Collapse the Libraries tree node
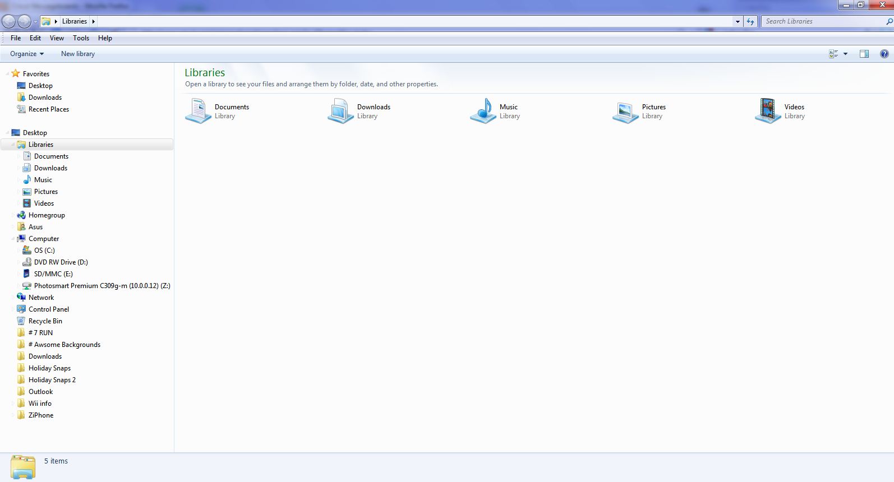The height and width of the screenshot is (482, 894). [13, 145]
